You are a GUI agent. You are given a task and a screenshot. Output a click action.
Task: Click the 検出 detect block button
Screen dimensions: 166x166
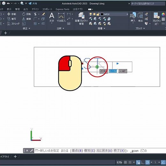(140, 17)
